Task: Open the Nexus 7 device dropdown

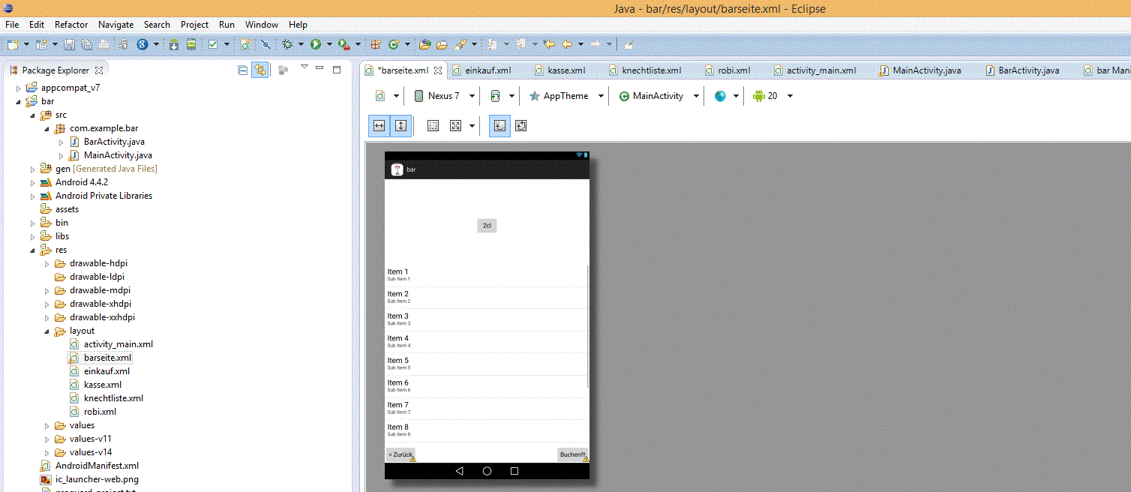Action: point(445,96)
